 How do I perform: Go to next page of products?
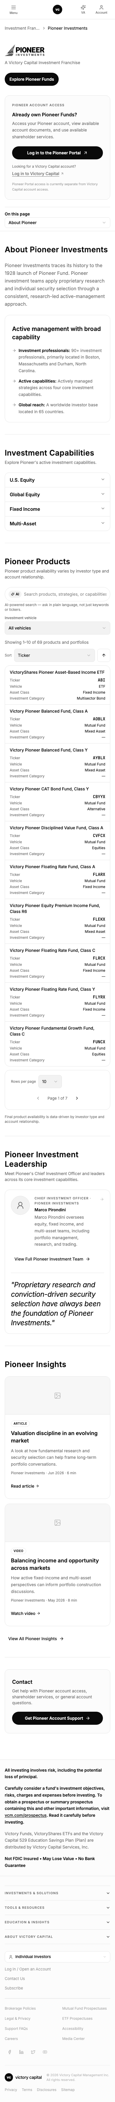[77, 1098]
